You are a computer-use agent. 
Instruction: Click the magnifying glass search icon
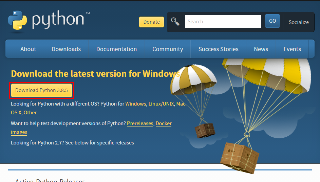point(175,22)
